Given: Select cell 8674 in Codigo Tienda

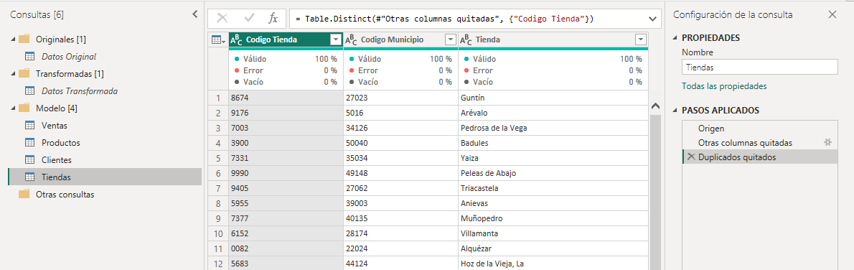Looking at the screenshot, I should click(286, 98).
